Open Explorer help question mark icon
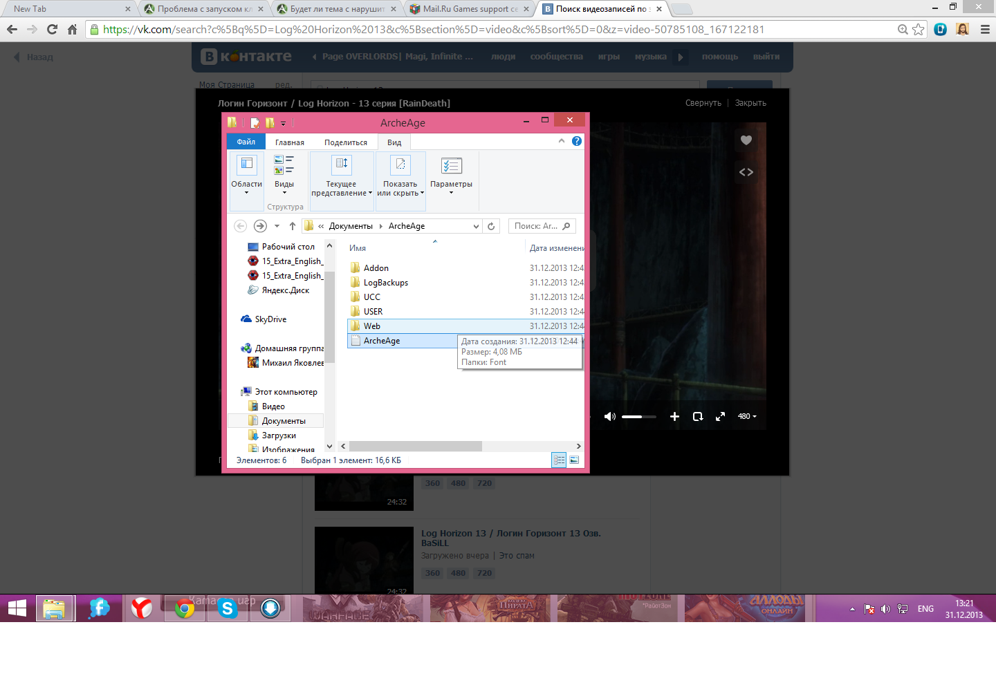 (x=577, y=141)
